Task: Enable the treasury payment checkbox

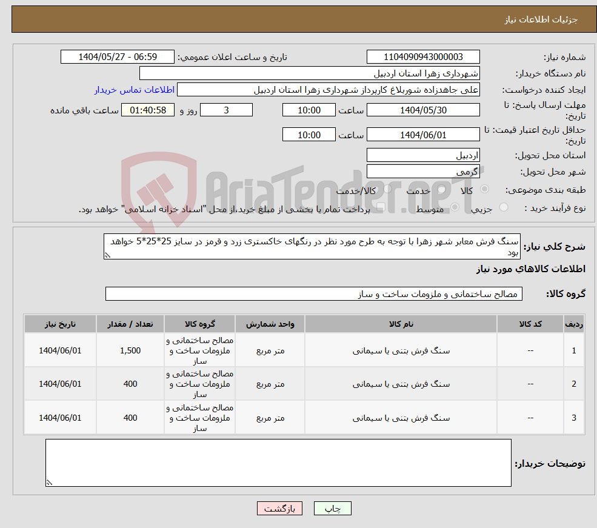Action: tap(381, 207)
